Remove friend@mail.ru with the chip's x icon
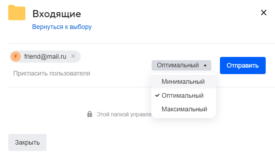The image size is (275, 155). [x=73, y=56]
